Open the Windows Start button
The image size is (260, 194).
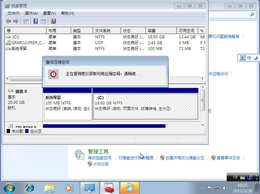pyautogui.click(x=9, y=188)
